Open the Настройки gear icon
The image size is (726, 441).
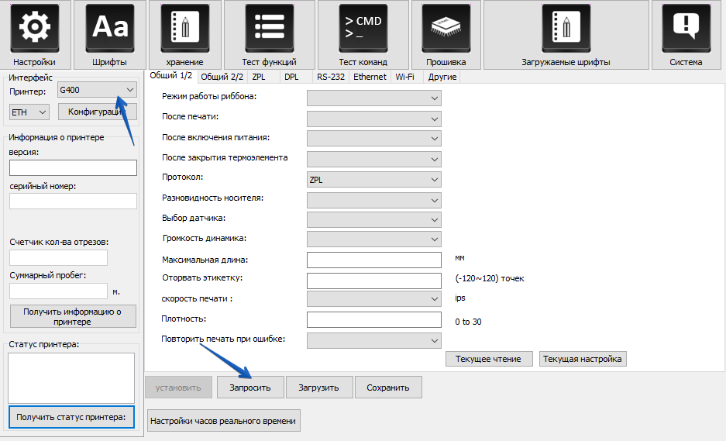[34, 28]
